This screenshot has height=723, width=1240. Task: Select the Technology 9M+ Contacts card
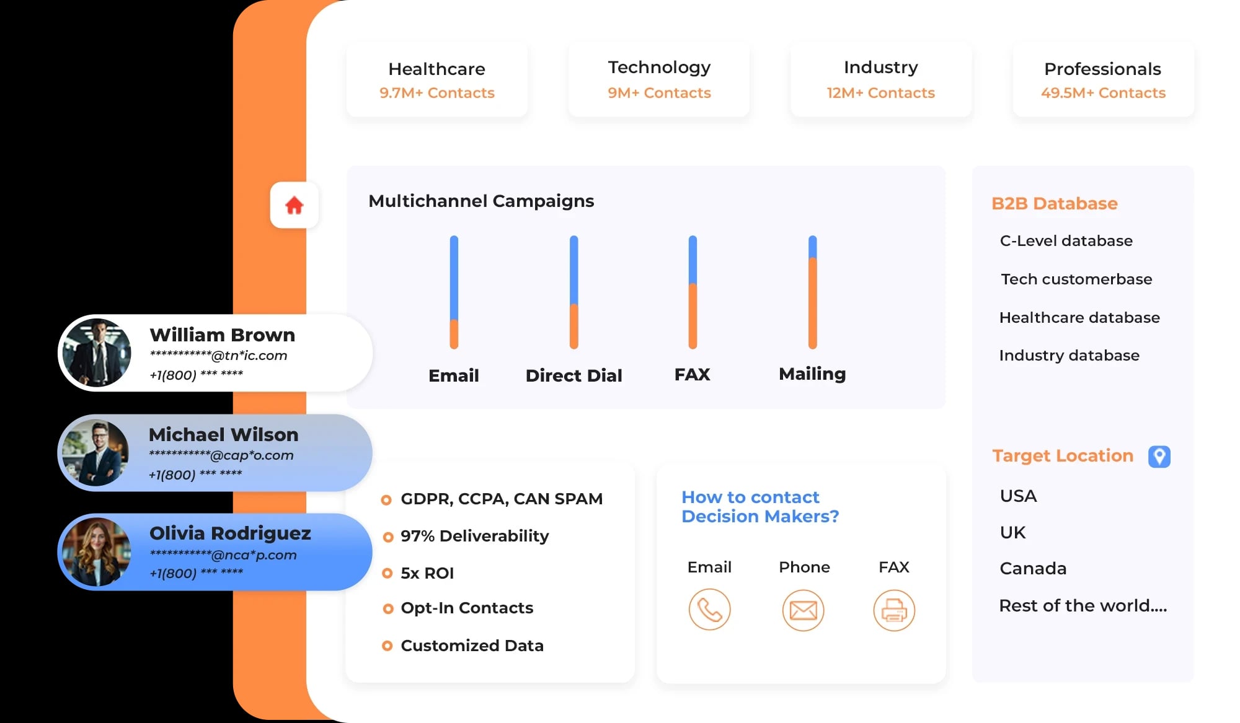(x=658, y=80)
